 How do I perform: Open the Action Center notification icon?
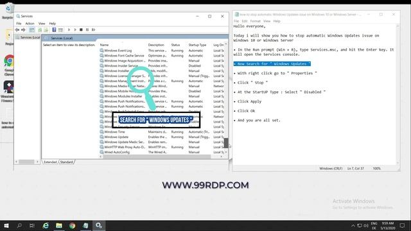(403, 225)
